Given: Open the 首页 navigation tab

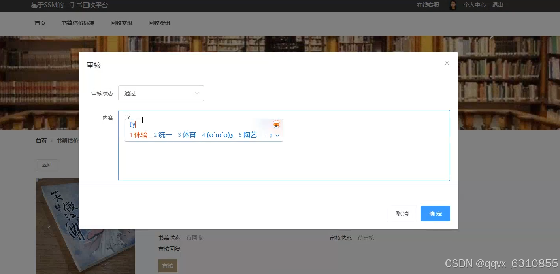Looking at the screenshot, I should pos(40,23).
